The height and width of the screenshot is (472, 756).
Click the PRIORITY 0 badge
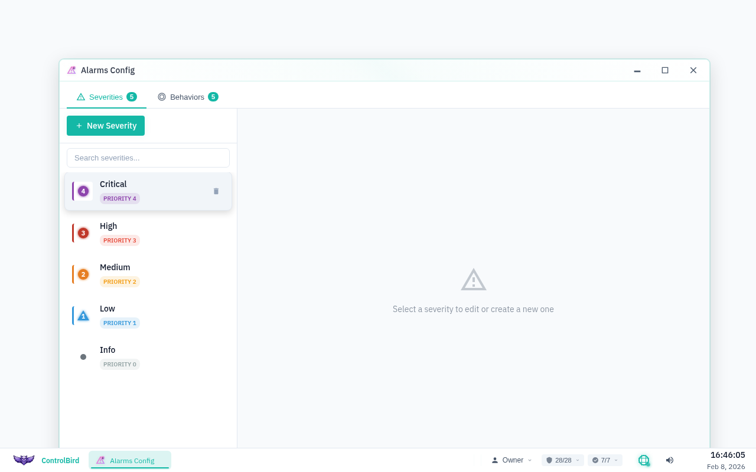pos(120,365)
